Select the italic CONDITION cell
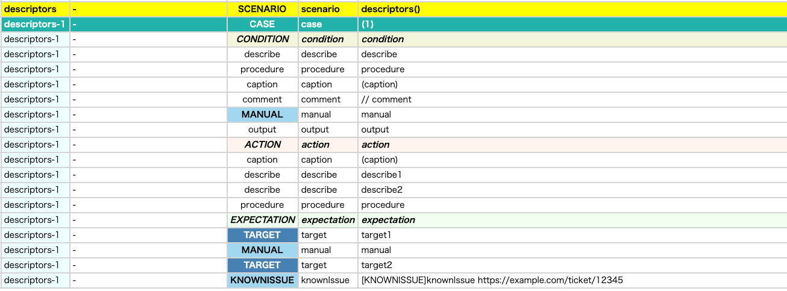This screenshot has height=291, width=787. [x=262, y=39]
